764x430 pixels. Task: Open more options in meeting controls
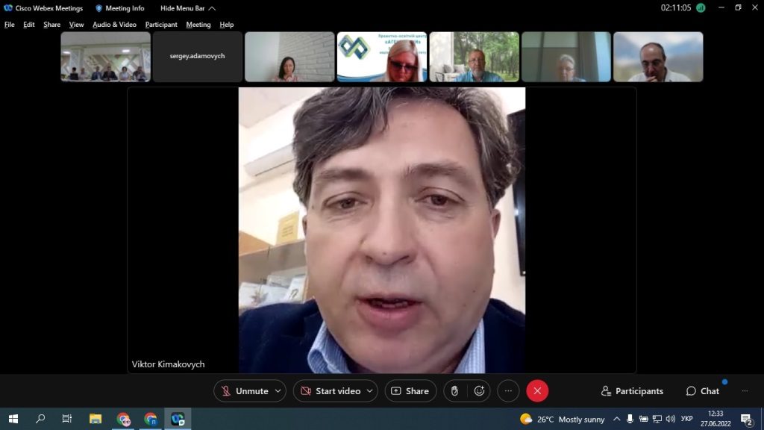pyautogui.click(x=508, y=391)
